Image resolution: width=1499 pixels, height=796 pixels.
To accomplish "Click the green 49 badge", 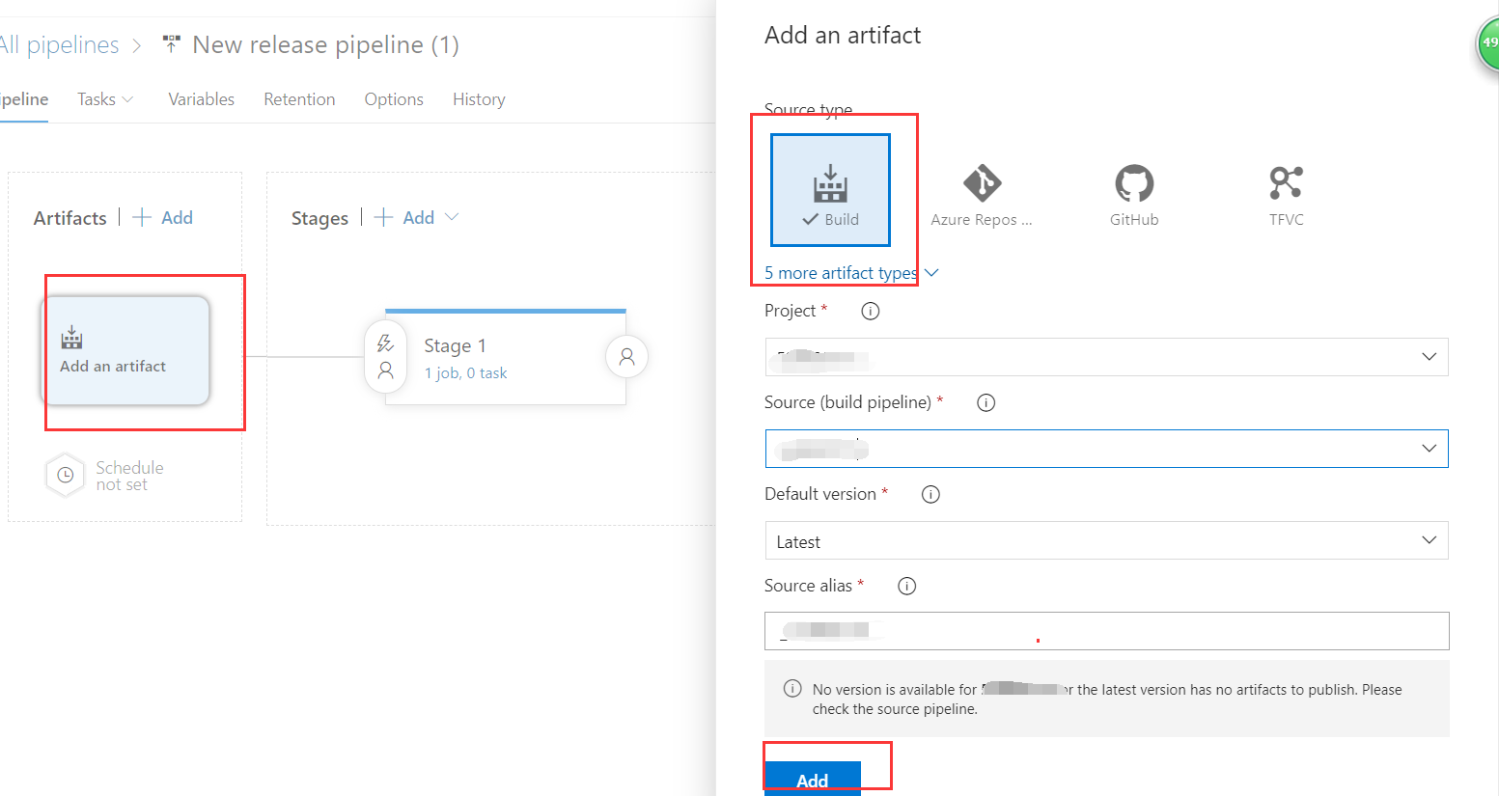I will click(1488, 43).
